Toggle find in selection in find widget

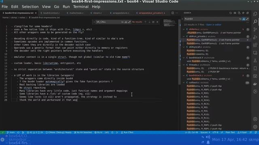tap(153, 22)
